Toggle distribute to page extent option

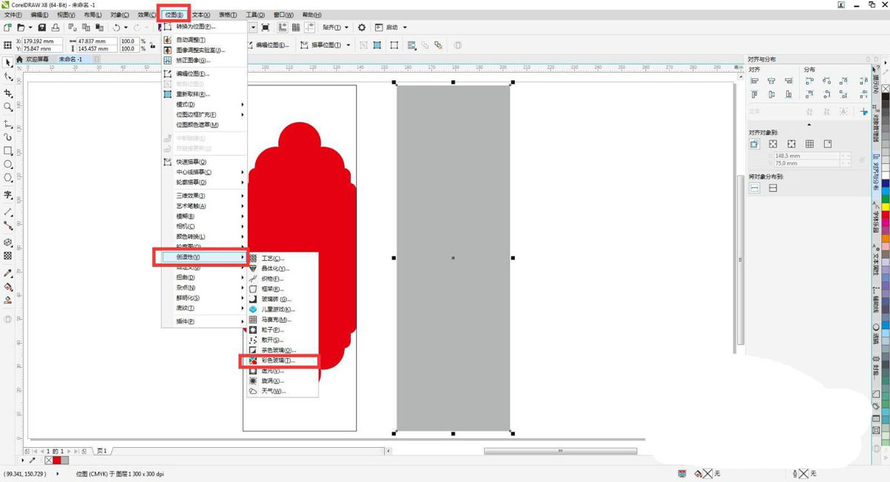click(773, 188)
